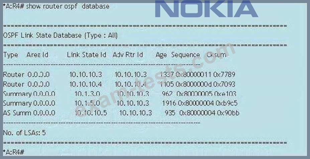
Task: Click the No. of LSAs: 5 line
Action: (24, 133)
